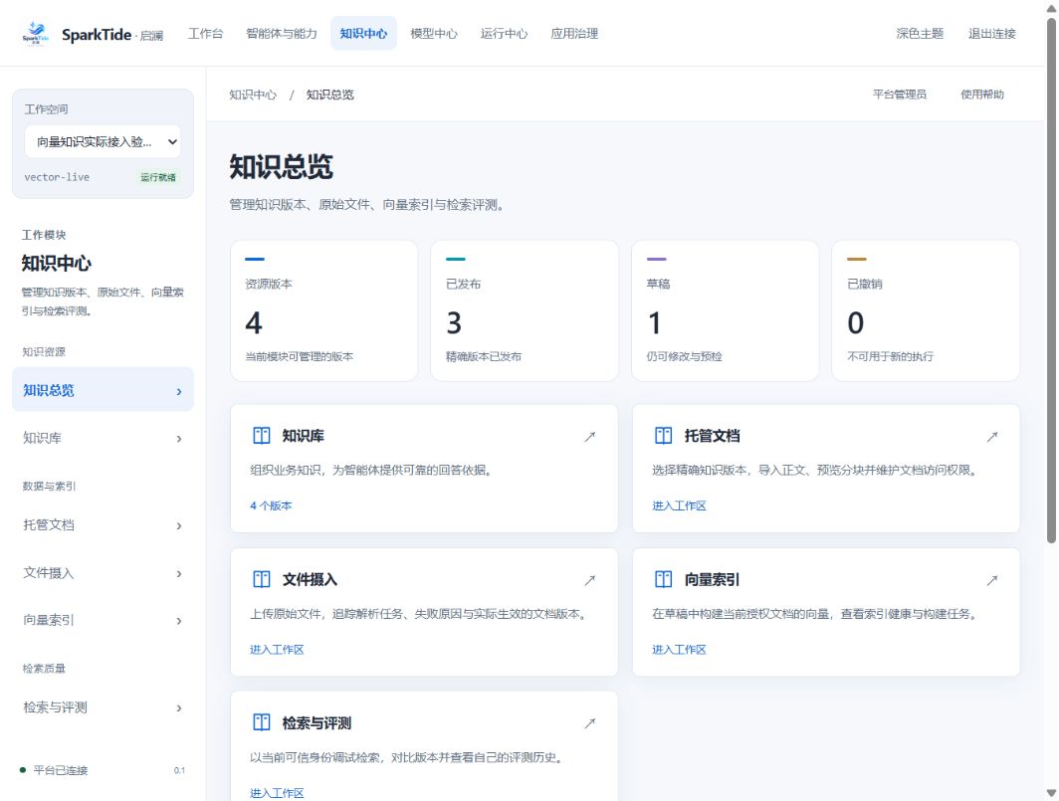The image size is (1059, 801).
Task: Click 进入工作区 link on 向量索引 card
Action: (x=679, y=649)
